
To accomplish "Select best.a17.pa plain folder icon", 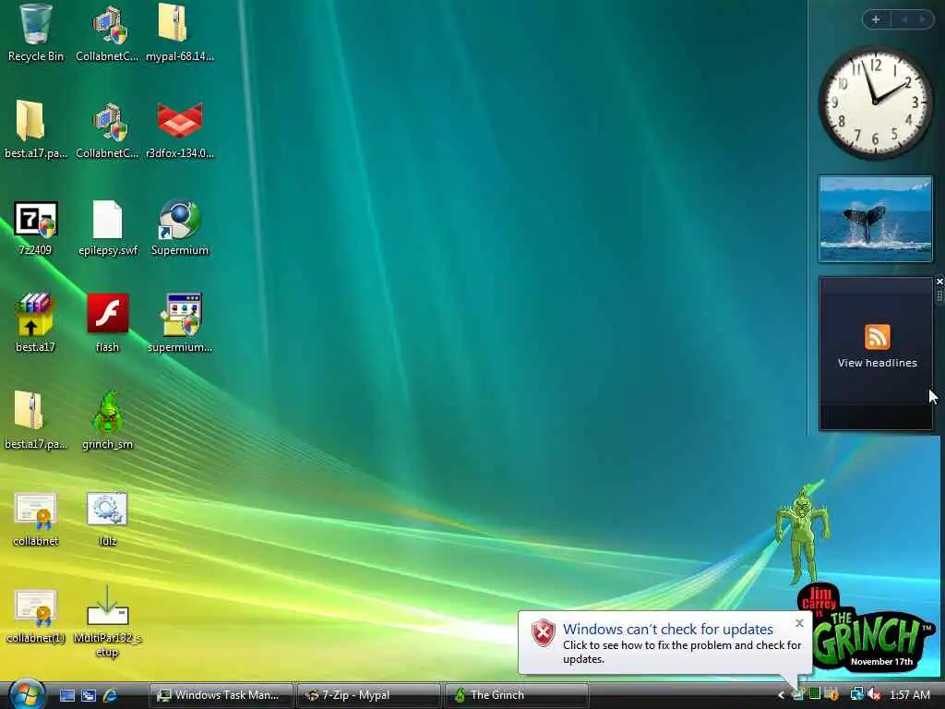I will click(35, 129).
